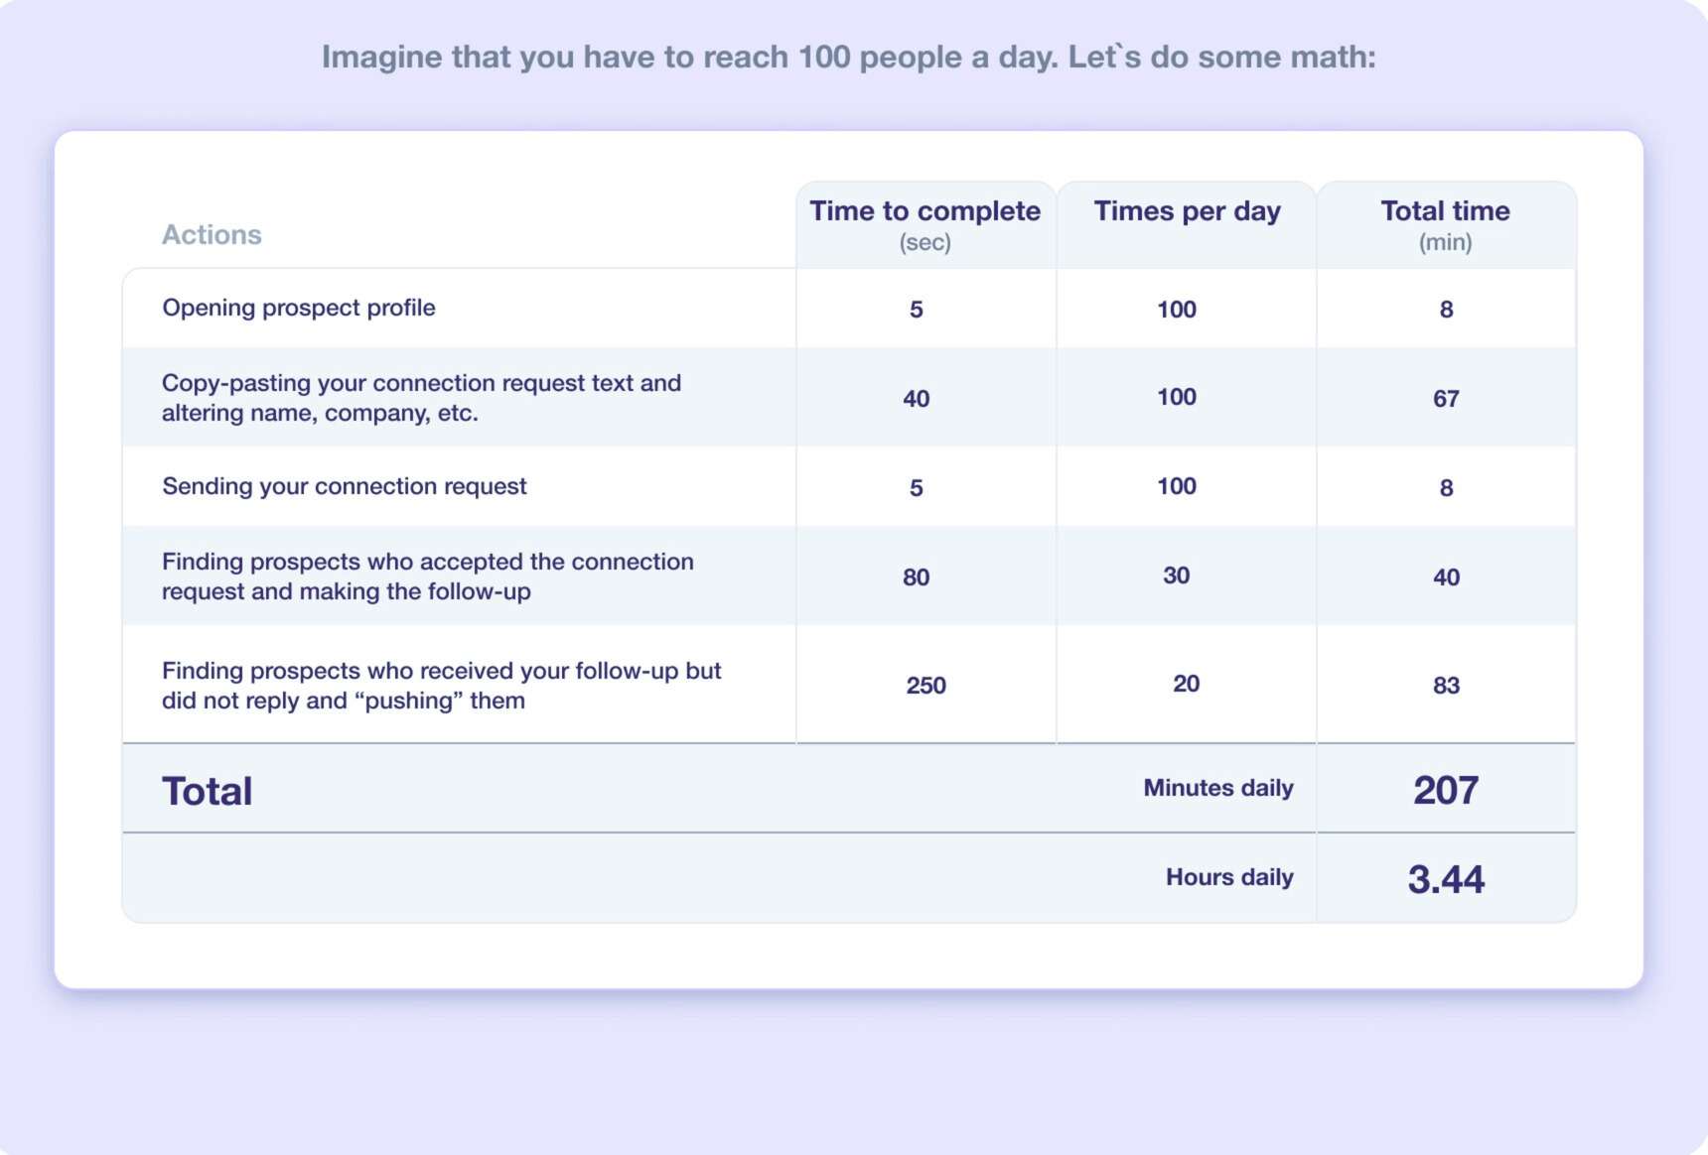Select 'Opening prospect profile' row label

299,308
